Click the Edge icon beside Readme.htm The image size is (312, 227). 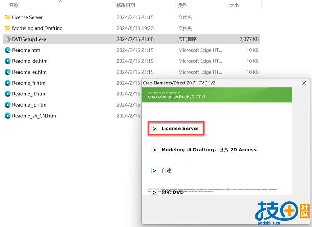8,50
